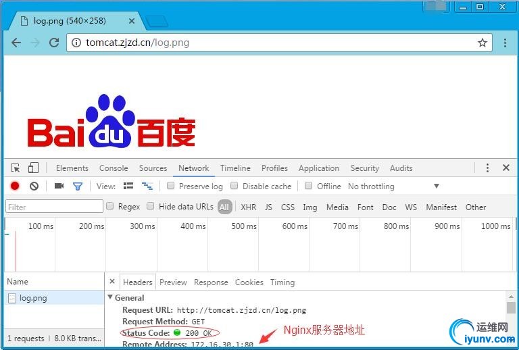The image size is (519, 350).
Task: Filter requests by Doc
Action: [x=389, y=207]
